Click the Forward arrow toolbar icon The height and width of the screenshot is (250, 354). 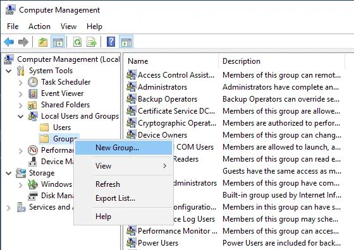pyautogui.click(x=23, y=42)
